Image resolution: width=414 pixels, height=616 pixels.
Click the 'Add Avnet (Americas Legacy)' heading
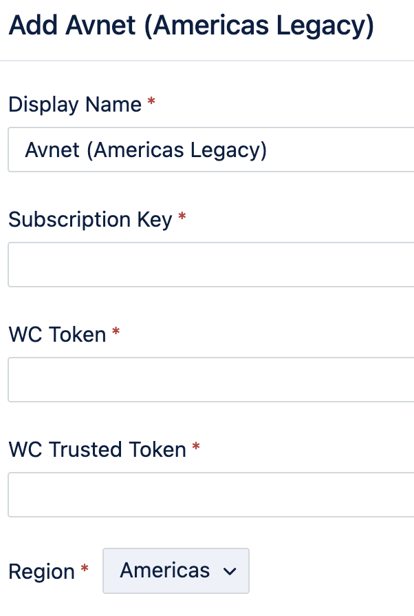(191, 28)
